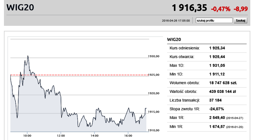This screenshot has height=140, width=259.
Task: Click the value 1 674,57
Action: point(217,126)
